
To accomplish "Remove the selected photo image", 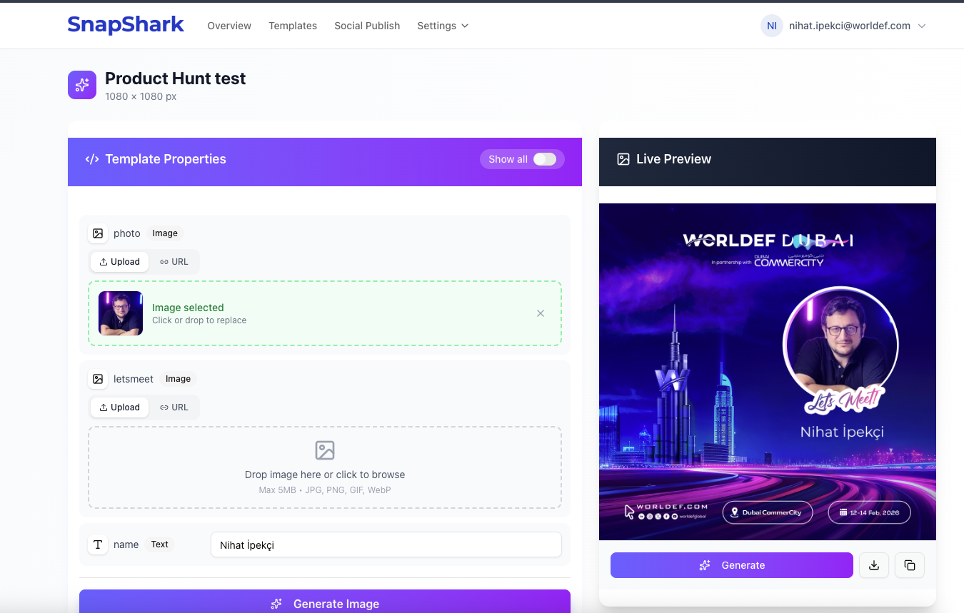I will [541, 313].
